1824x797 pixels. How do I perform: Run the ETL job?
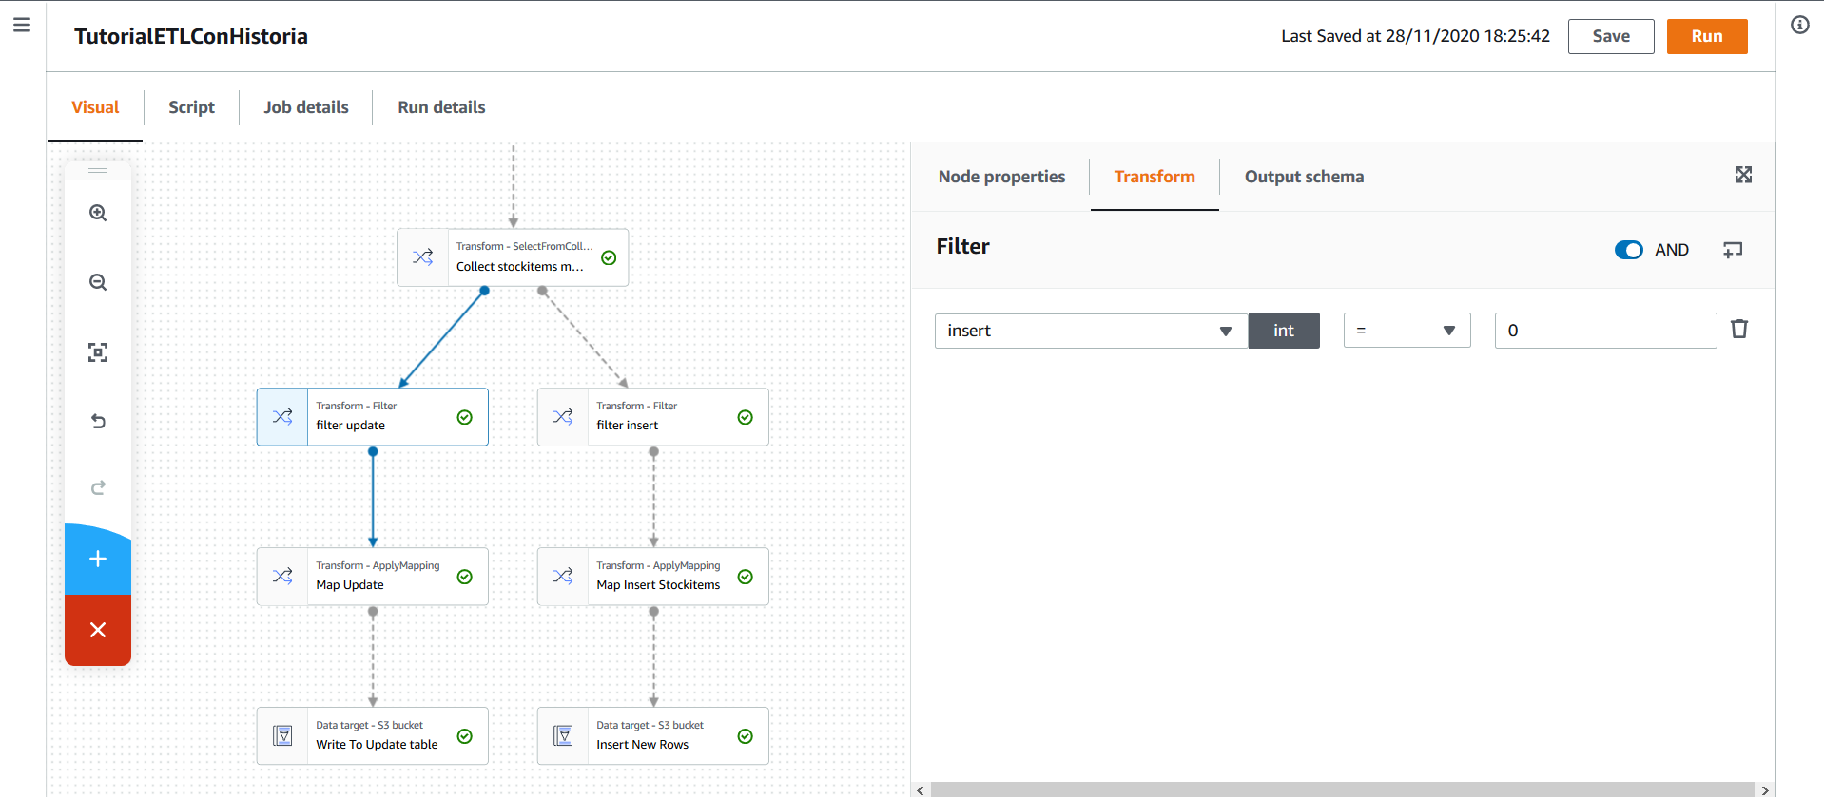(1707, 36)
